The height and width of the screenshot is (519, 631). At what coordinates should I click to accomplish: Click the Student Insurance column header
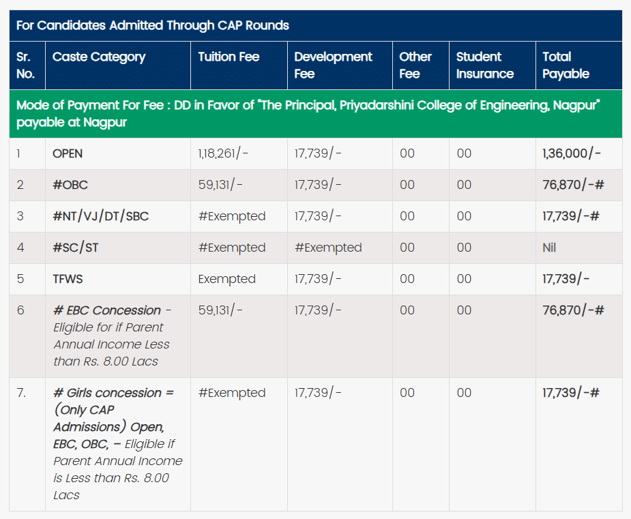(x=484, y=65)
